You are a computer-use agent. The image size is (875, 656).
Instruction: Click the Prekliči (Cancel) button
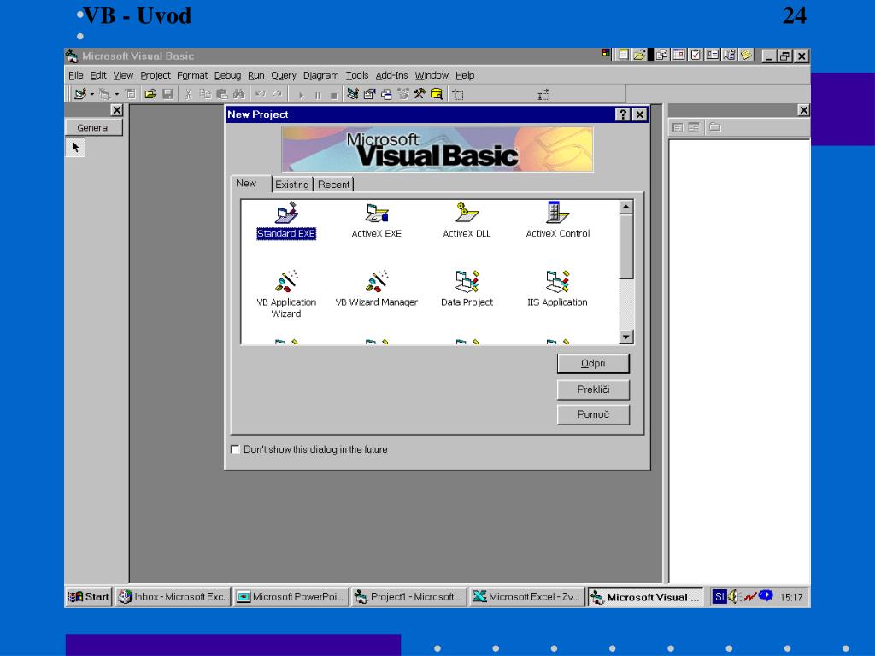click(593, 389)
